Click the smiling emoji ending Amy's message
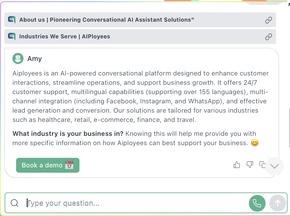290x216 pixels. [255, 143]
